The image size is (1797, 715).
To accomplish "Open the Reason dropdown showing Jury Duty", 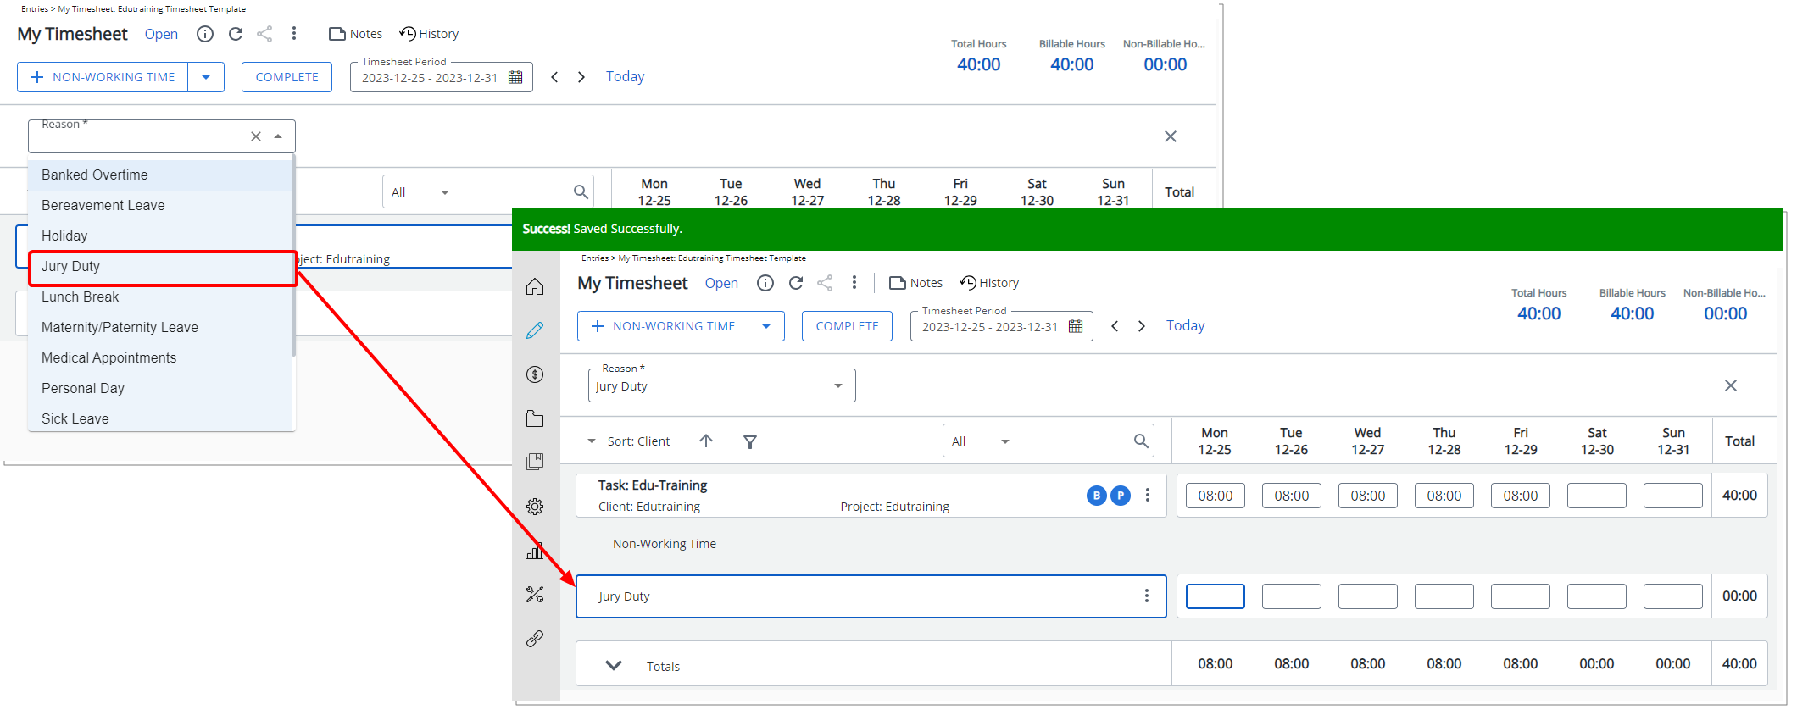I will coord(720,386).
